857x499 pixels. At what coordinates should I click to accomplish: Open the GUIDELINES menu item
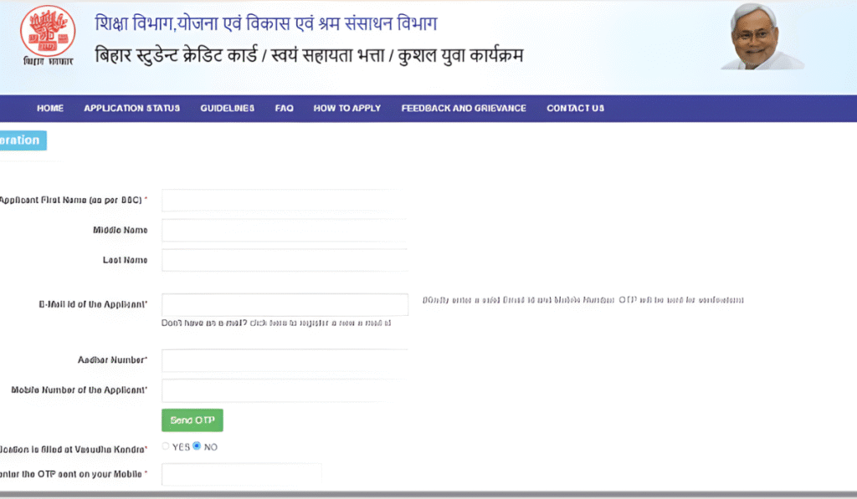coord(227,109)
